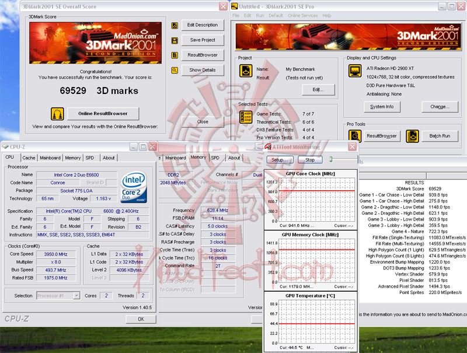The height and width of the screenshot is (353, 467).
Task: Click Batch Run button
Action: click(x=440, y=136)
